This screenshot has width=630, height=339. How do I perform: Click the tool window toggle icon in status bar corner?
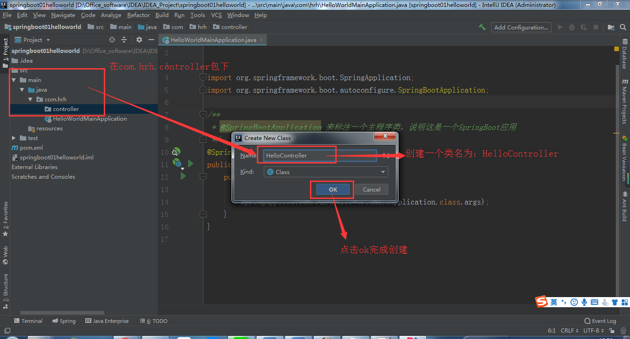6,330
